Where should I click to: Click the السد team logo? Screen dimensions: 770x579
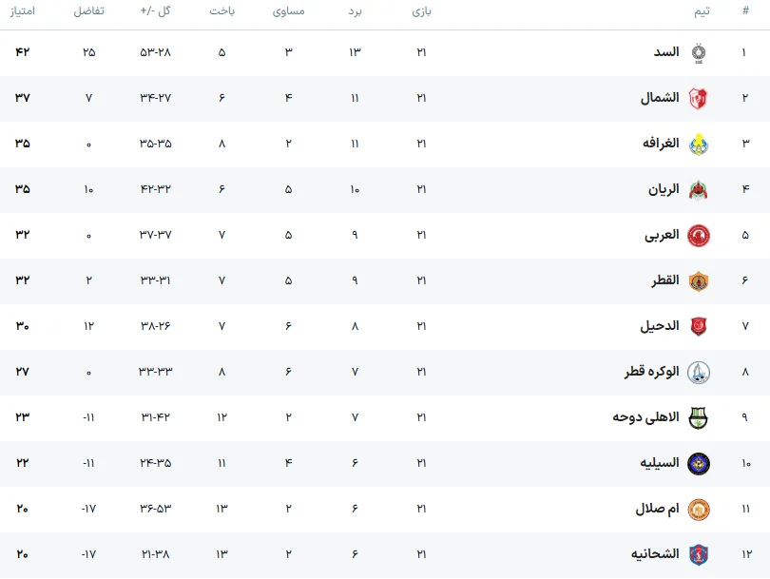(699, 53)
